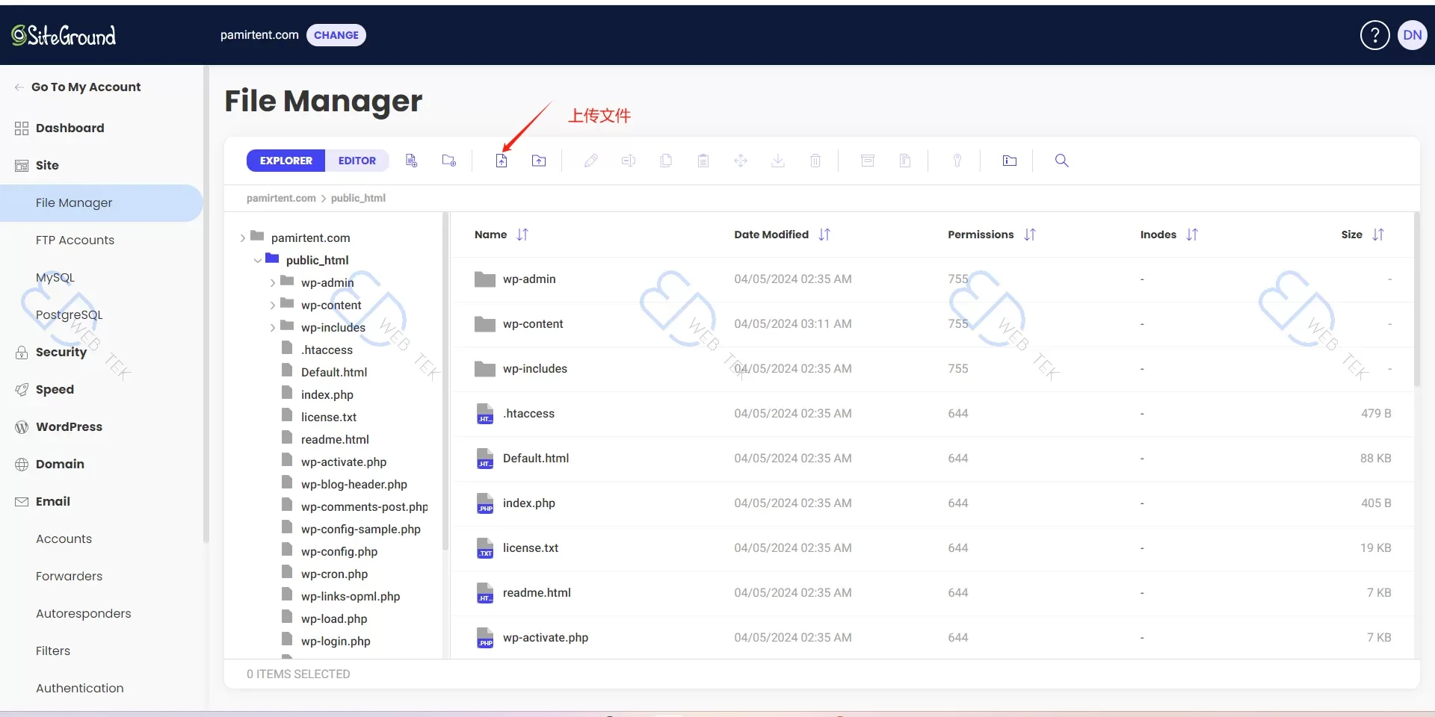Open the Domain sidebar section
The image size is (1435, 717).
(60, 464)
